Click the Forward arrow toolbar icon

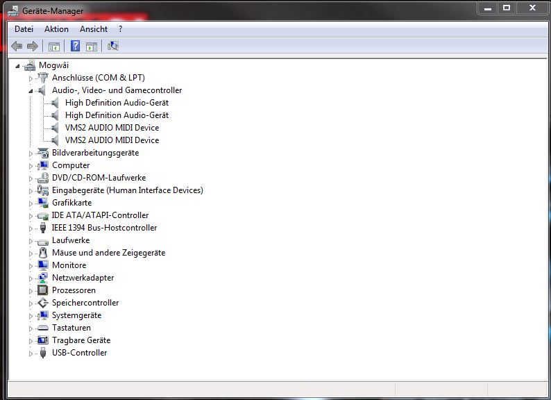coord(33,46)
